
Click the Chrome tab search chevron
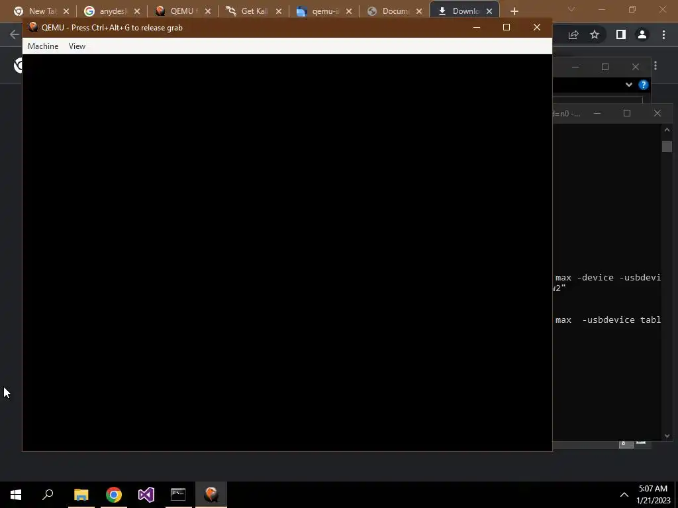571,9
